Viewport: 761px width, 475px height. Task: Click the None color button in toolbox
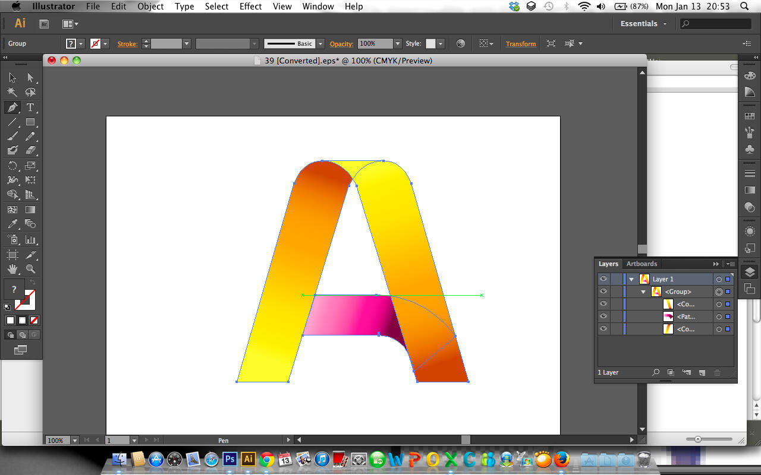(x=34, y=321)
